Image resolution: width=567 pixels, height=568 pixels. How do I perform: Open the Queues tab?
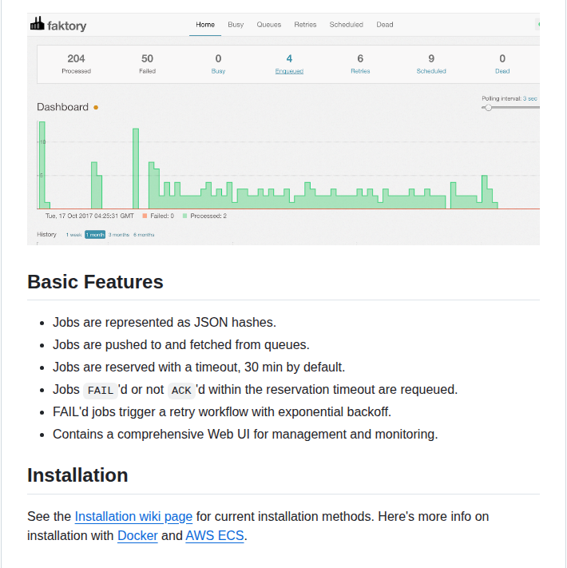click(x=268, y=25)
